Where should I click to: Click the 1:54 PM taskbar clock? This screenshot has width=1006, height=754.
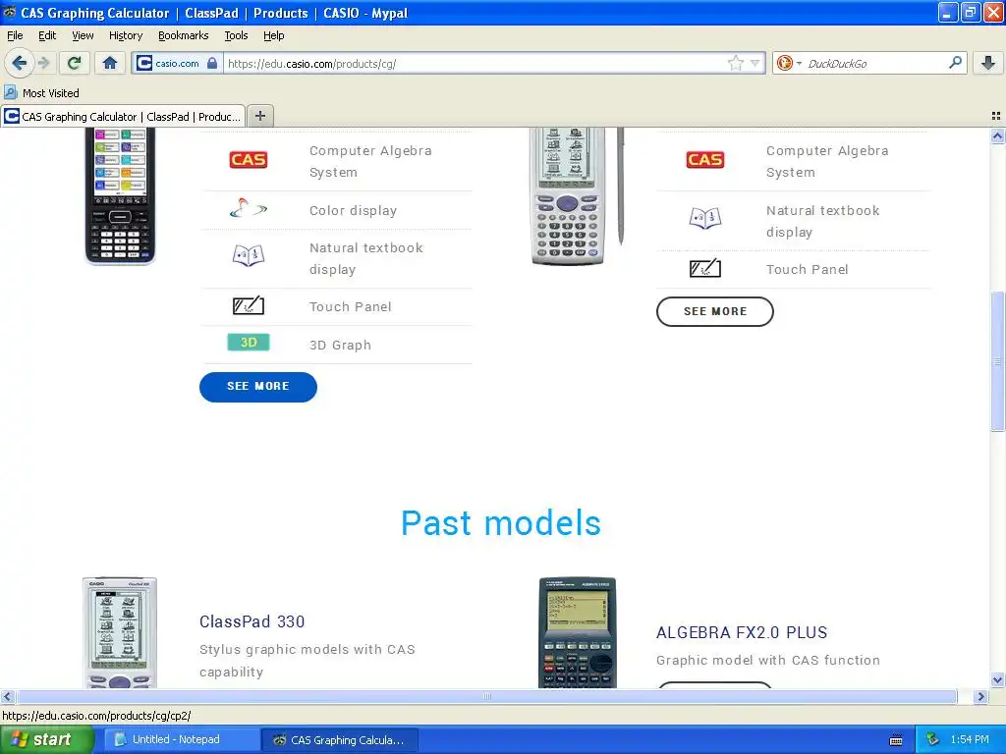[x=970, y=739]
